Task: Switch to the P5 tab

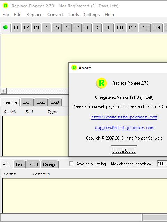Action: coord(57,27)
